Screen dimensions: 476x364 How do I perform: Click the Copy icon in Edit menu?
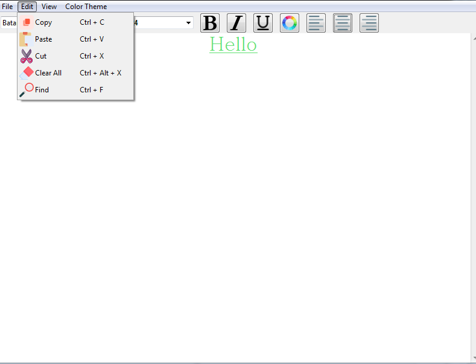point(27,22)
